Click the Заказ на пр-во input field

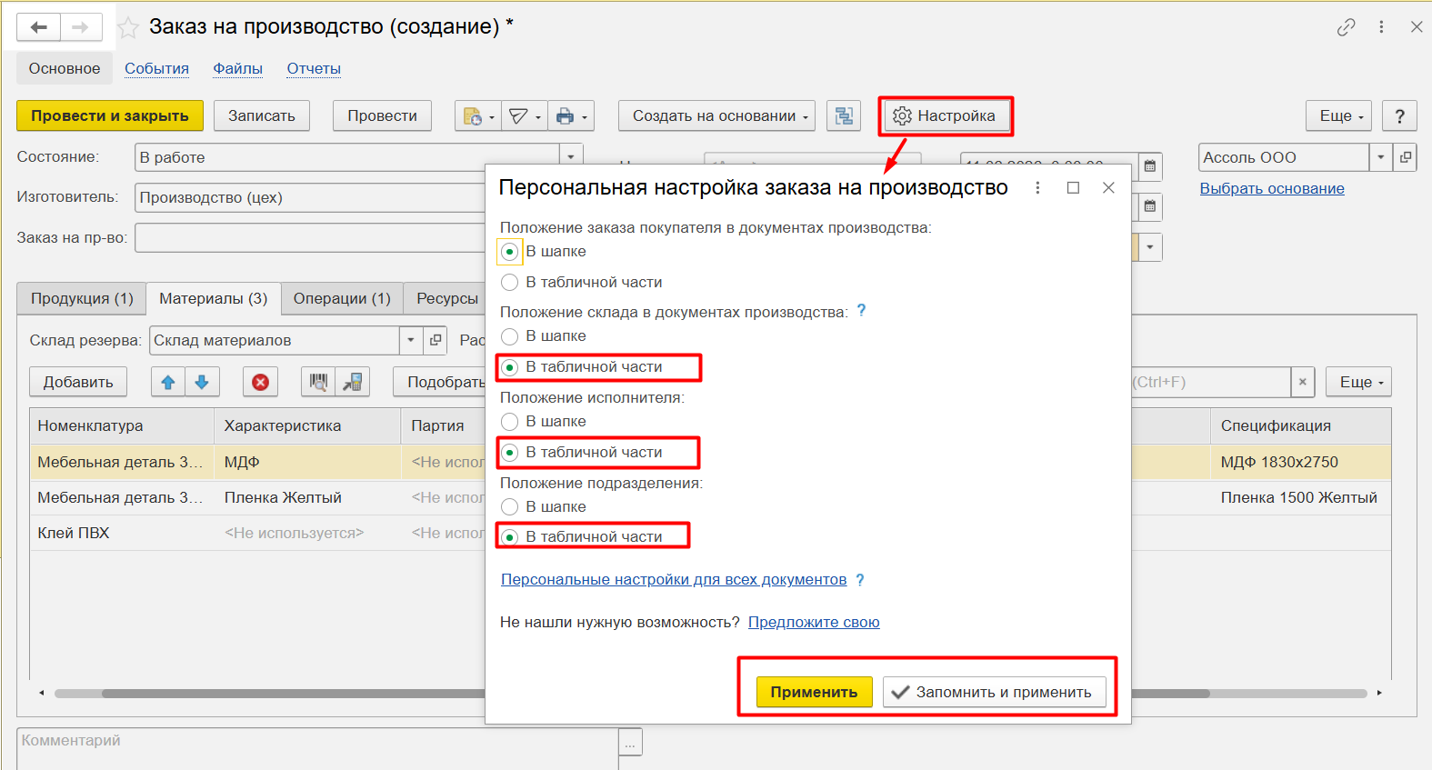pyautogui.click(x=310, y=238)
